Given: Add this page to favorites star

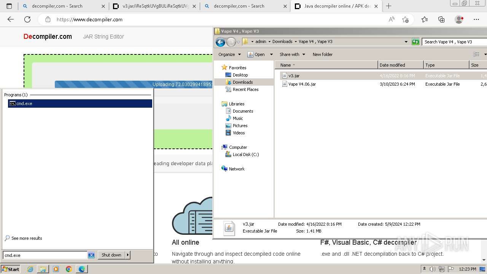Looking at the screenshot, I should pos(405,19).
